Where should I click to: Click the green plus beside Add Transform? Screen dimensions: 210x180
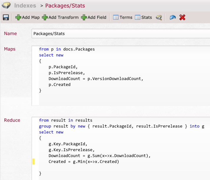[x=45, y=17]
